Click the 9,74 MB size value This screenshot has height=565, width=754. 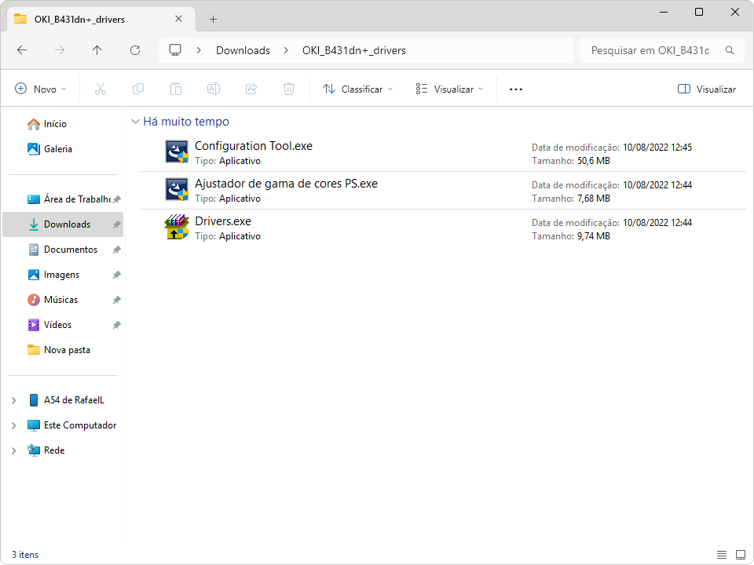[594, 236]
